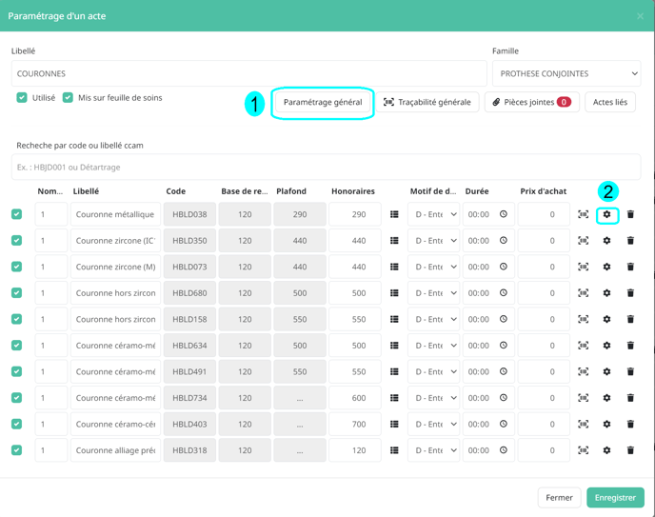Open list icon on HBLD734 row
Screen dimensions: 655x517
[394, 398]
